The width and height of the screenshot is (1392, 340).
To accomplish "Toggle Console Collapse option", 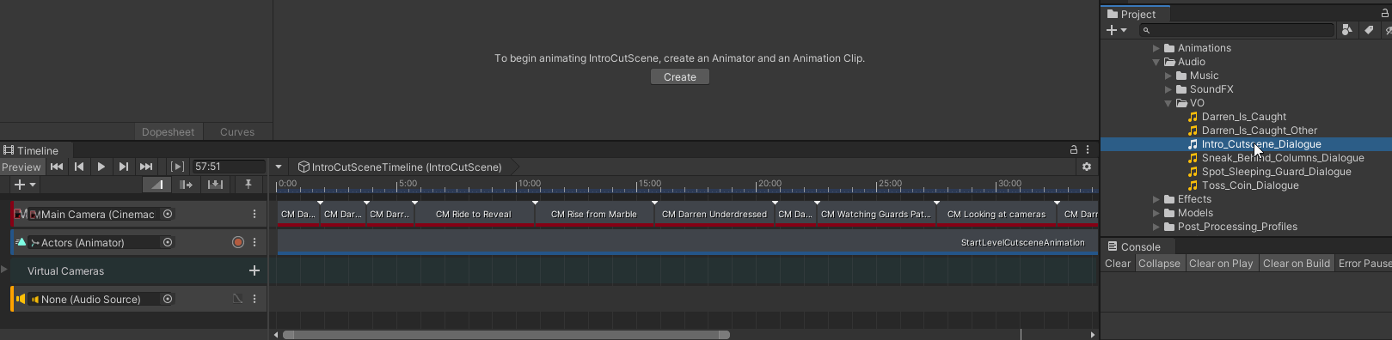I will [x=1159, y=264].
